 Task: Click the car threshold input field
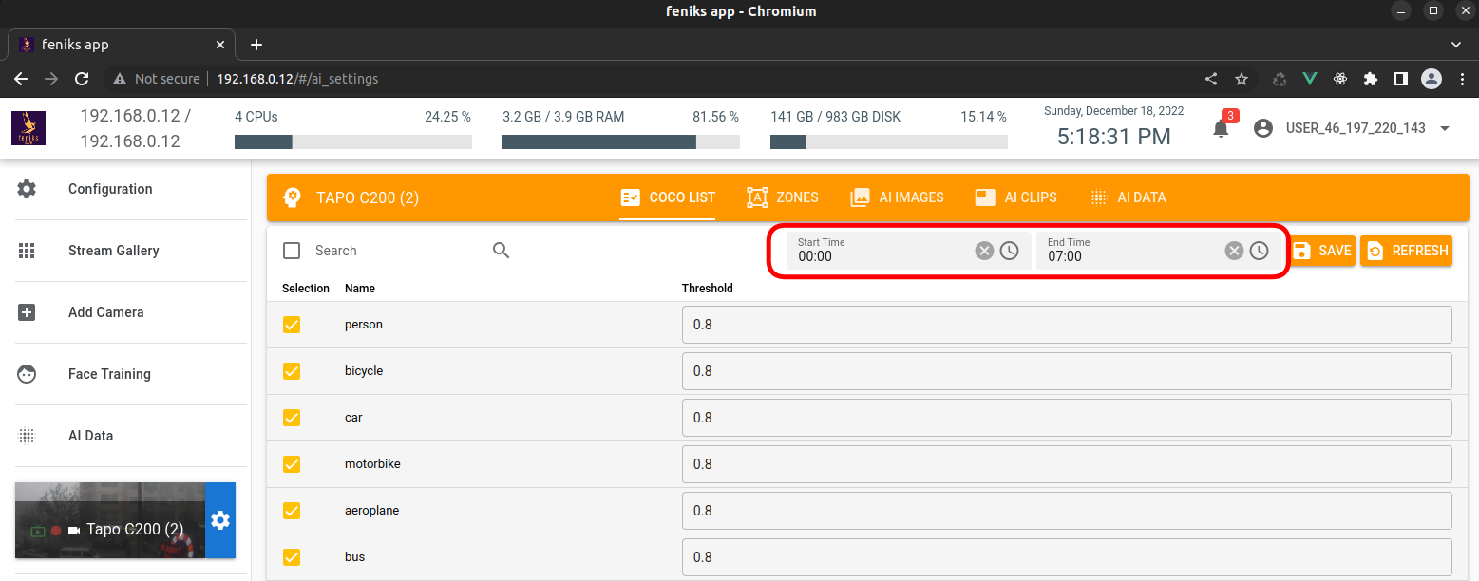pyautogui.click(x=1066, y=418)
